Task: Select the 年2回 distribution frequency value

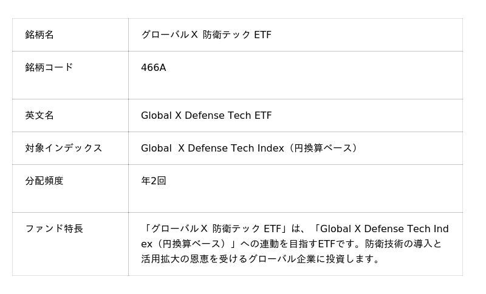Action: click(x=153, y=181)
